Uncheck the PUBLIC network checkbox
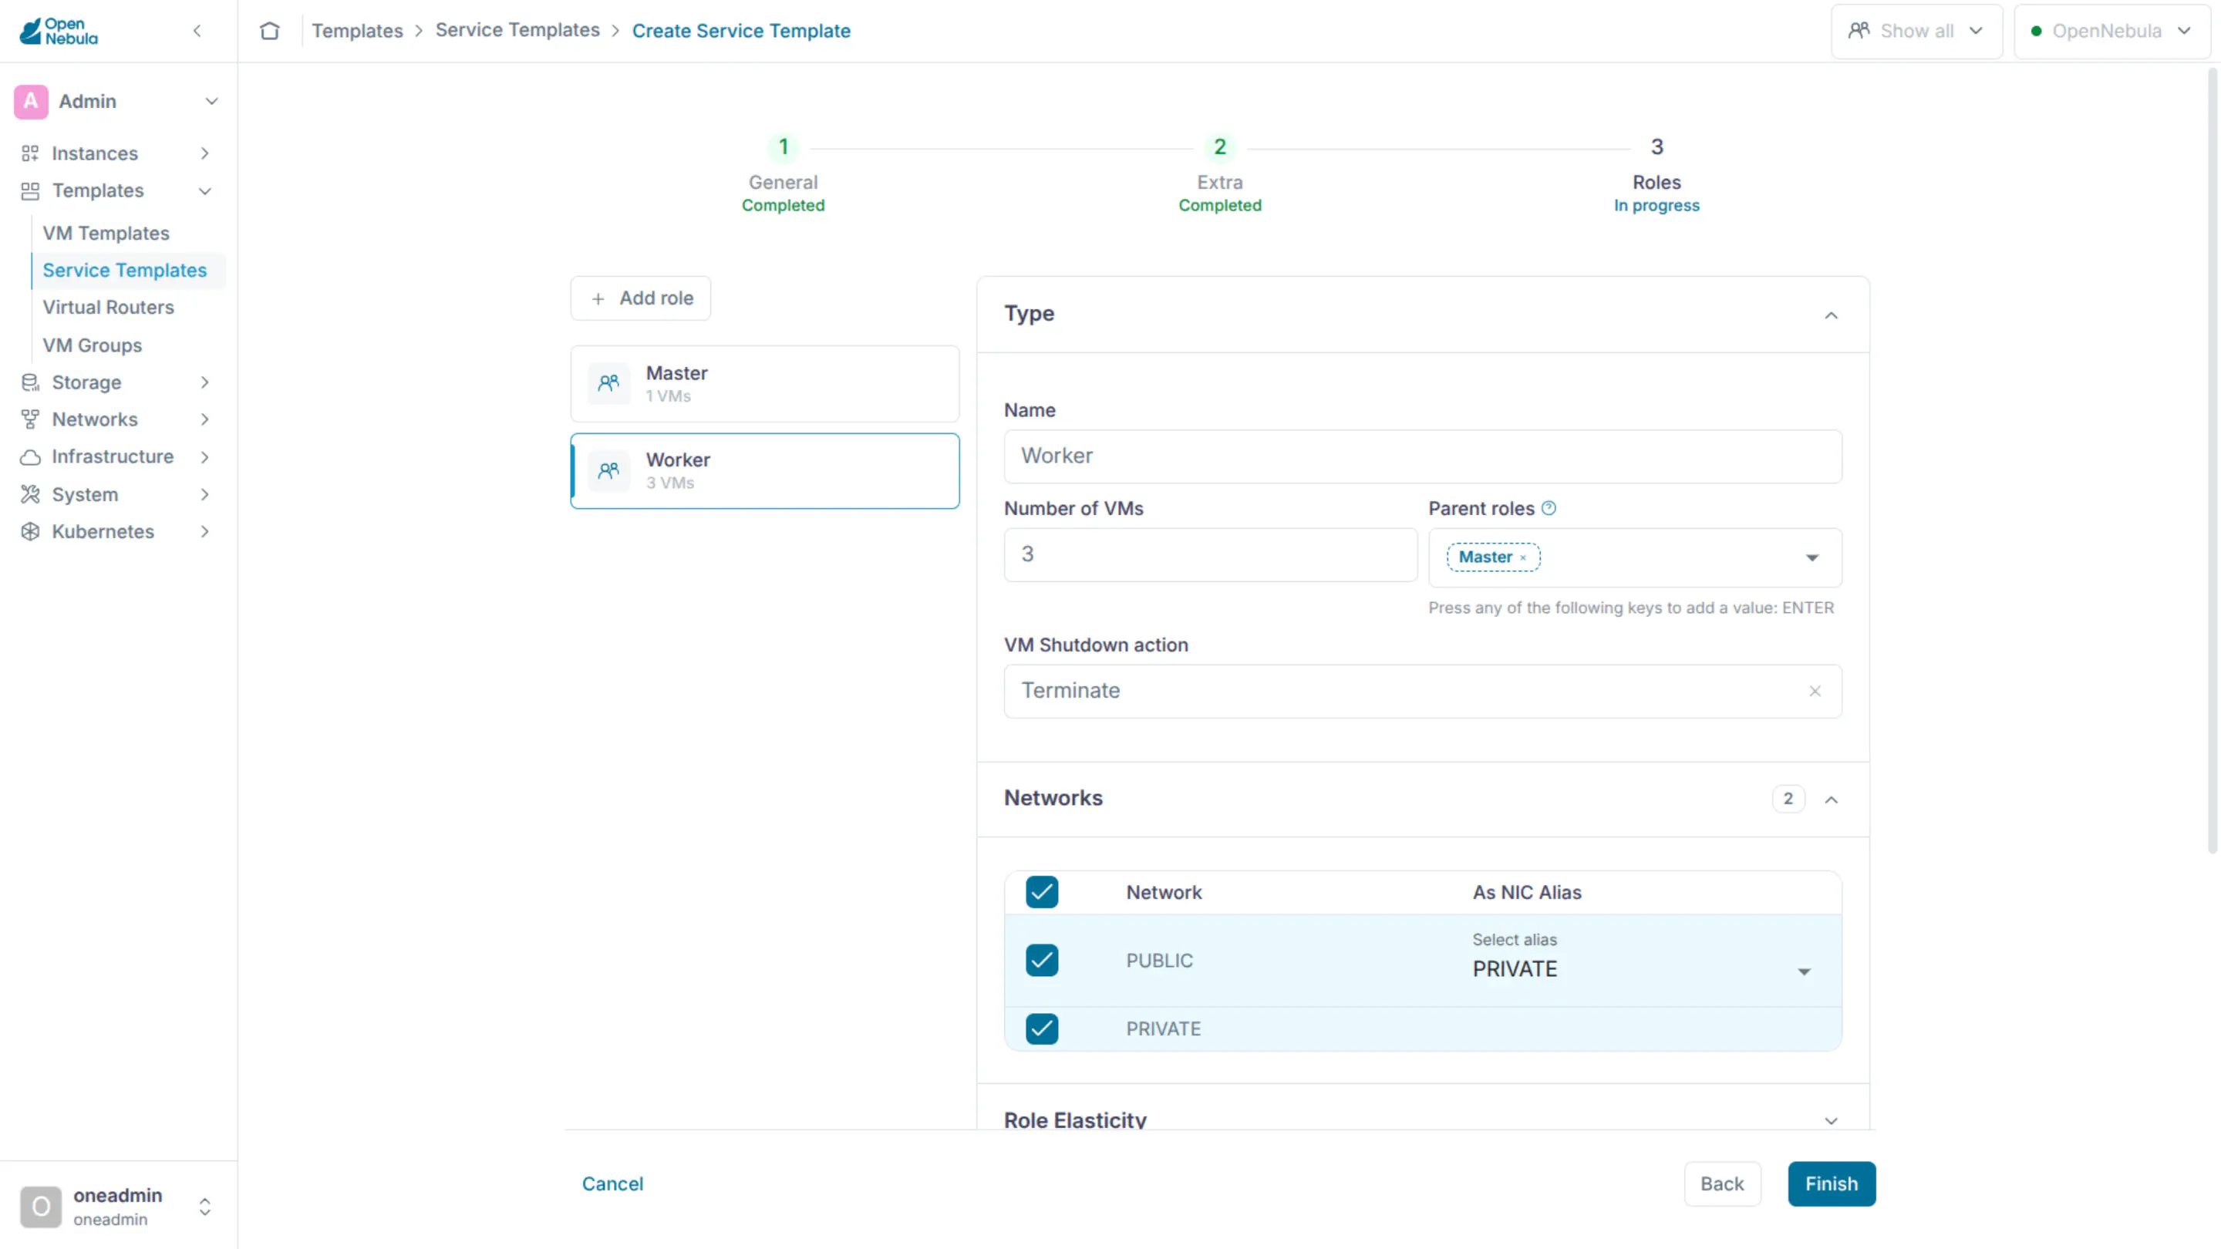The width and height of the screenshot is (2221, 1249). 1042,960
